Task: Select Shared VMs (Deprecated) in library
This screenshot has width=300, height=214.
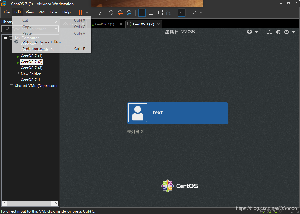Action: (x=36, y=86)
